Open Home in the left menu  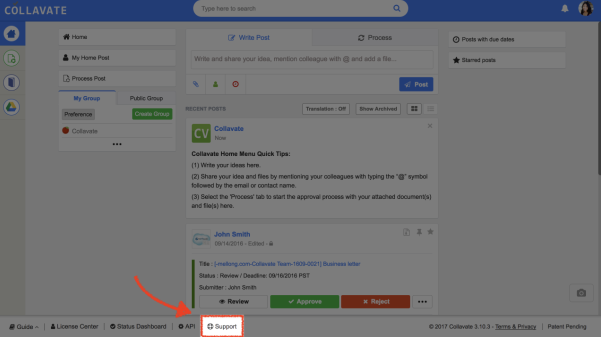117,37
